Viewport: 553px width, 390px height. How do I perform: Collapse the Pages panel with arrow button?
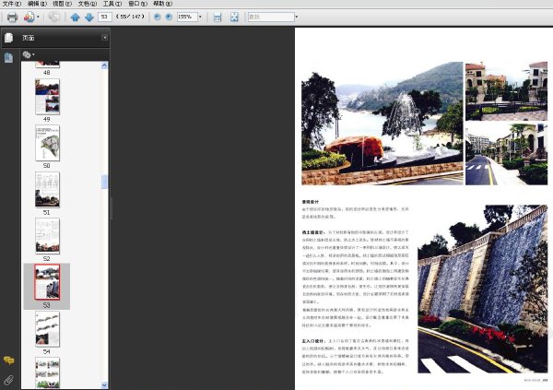click(x=105, y=38)
